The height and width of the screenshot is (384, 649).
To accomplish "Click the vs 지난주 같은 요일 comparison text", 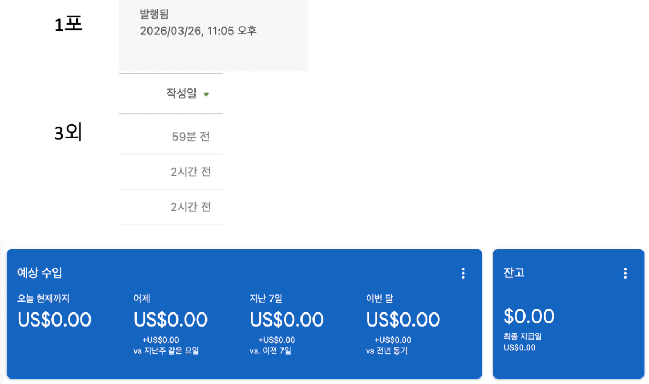I will [x=166, y=351].
